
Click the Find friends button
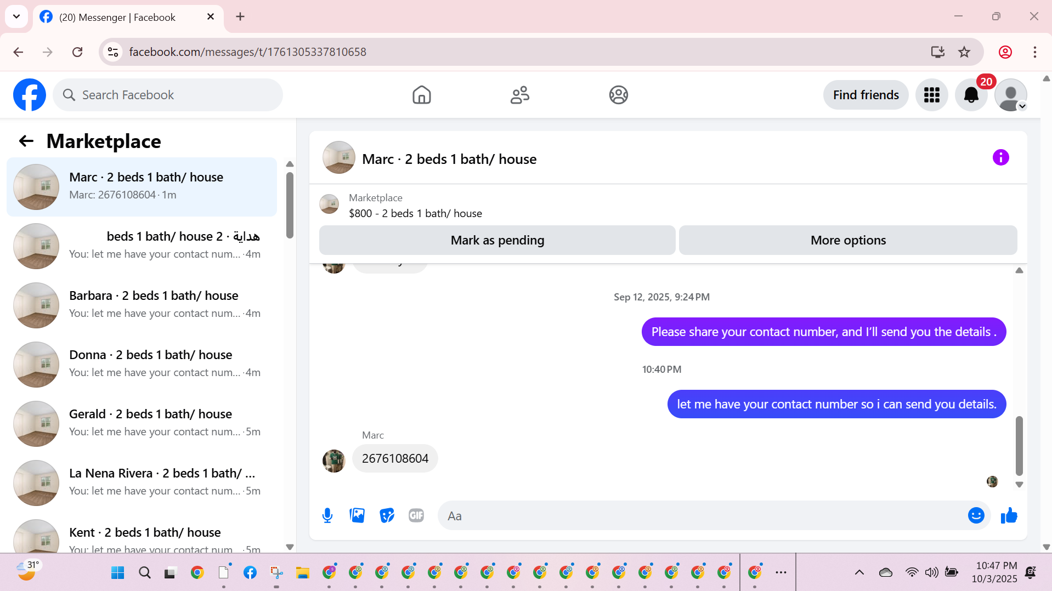click(866, 95)
